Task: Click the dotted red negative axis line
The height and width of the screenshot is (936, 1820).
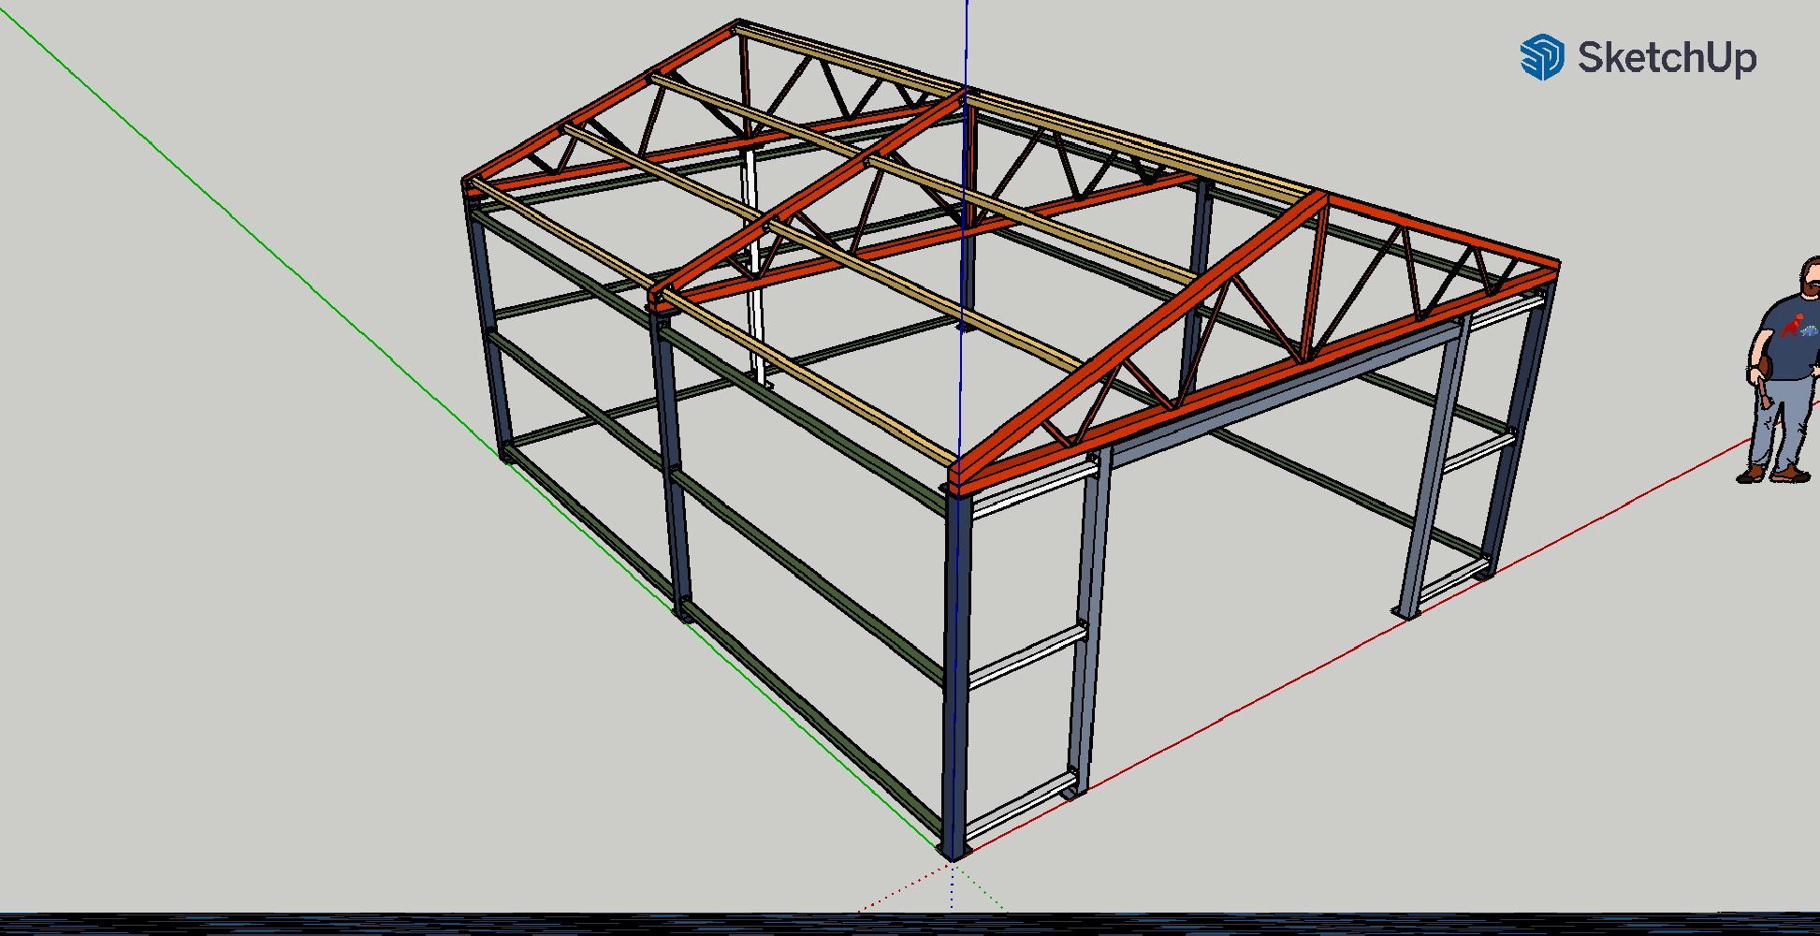Action: [x=898, y=887]
